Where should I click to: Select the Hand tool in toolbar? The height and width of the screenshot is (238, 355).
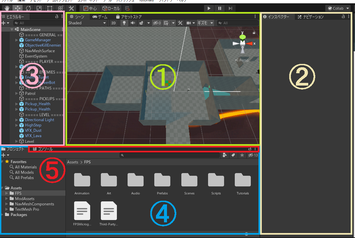(6, 8)
